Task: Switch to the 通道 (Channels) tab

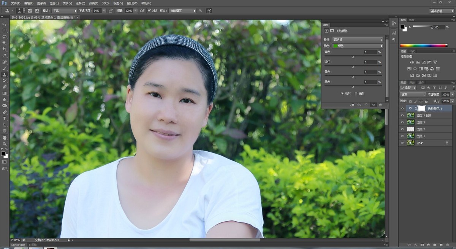Action: point(412,82)
